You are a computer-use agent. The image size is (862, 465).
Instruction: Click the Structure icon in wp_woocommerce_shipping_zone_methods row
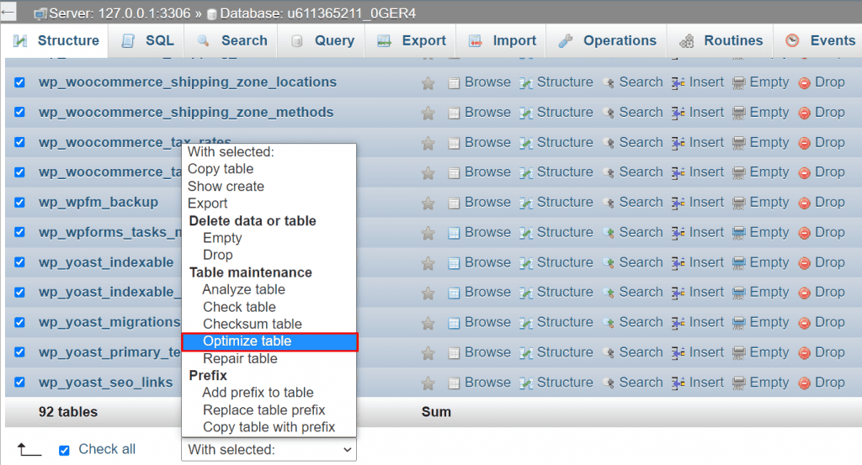(526, 113)
